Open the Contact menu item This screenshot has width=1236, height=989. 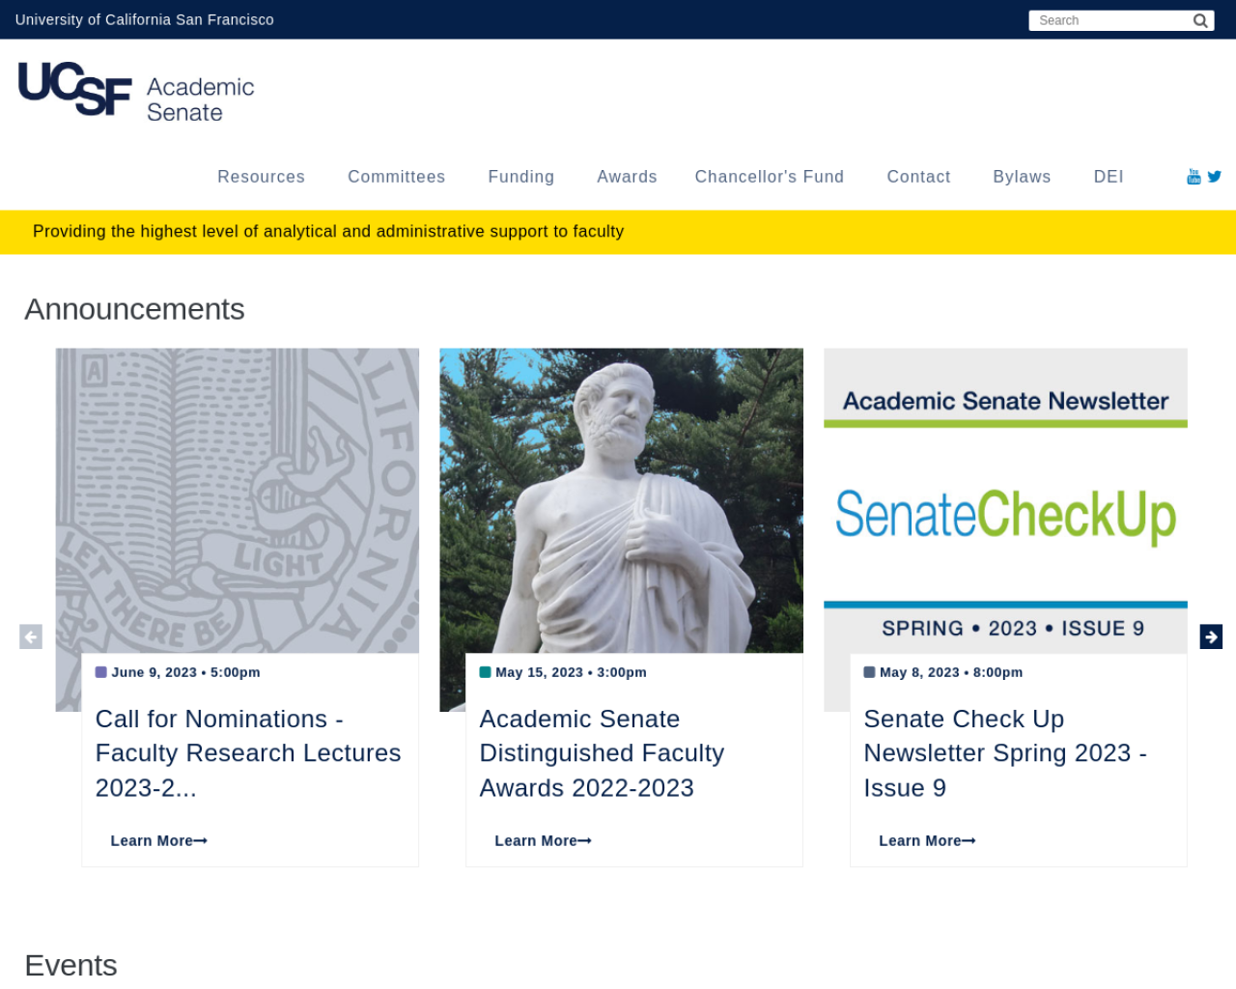point(918,177)
